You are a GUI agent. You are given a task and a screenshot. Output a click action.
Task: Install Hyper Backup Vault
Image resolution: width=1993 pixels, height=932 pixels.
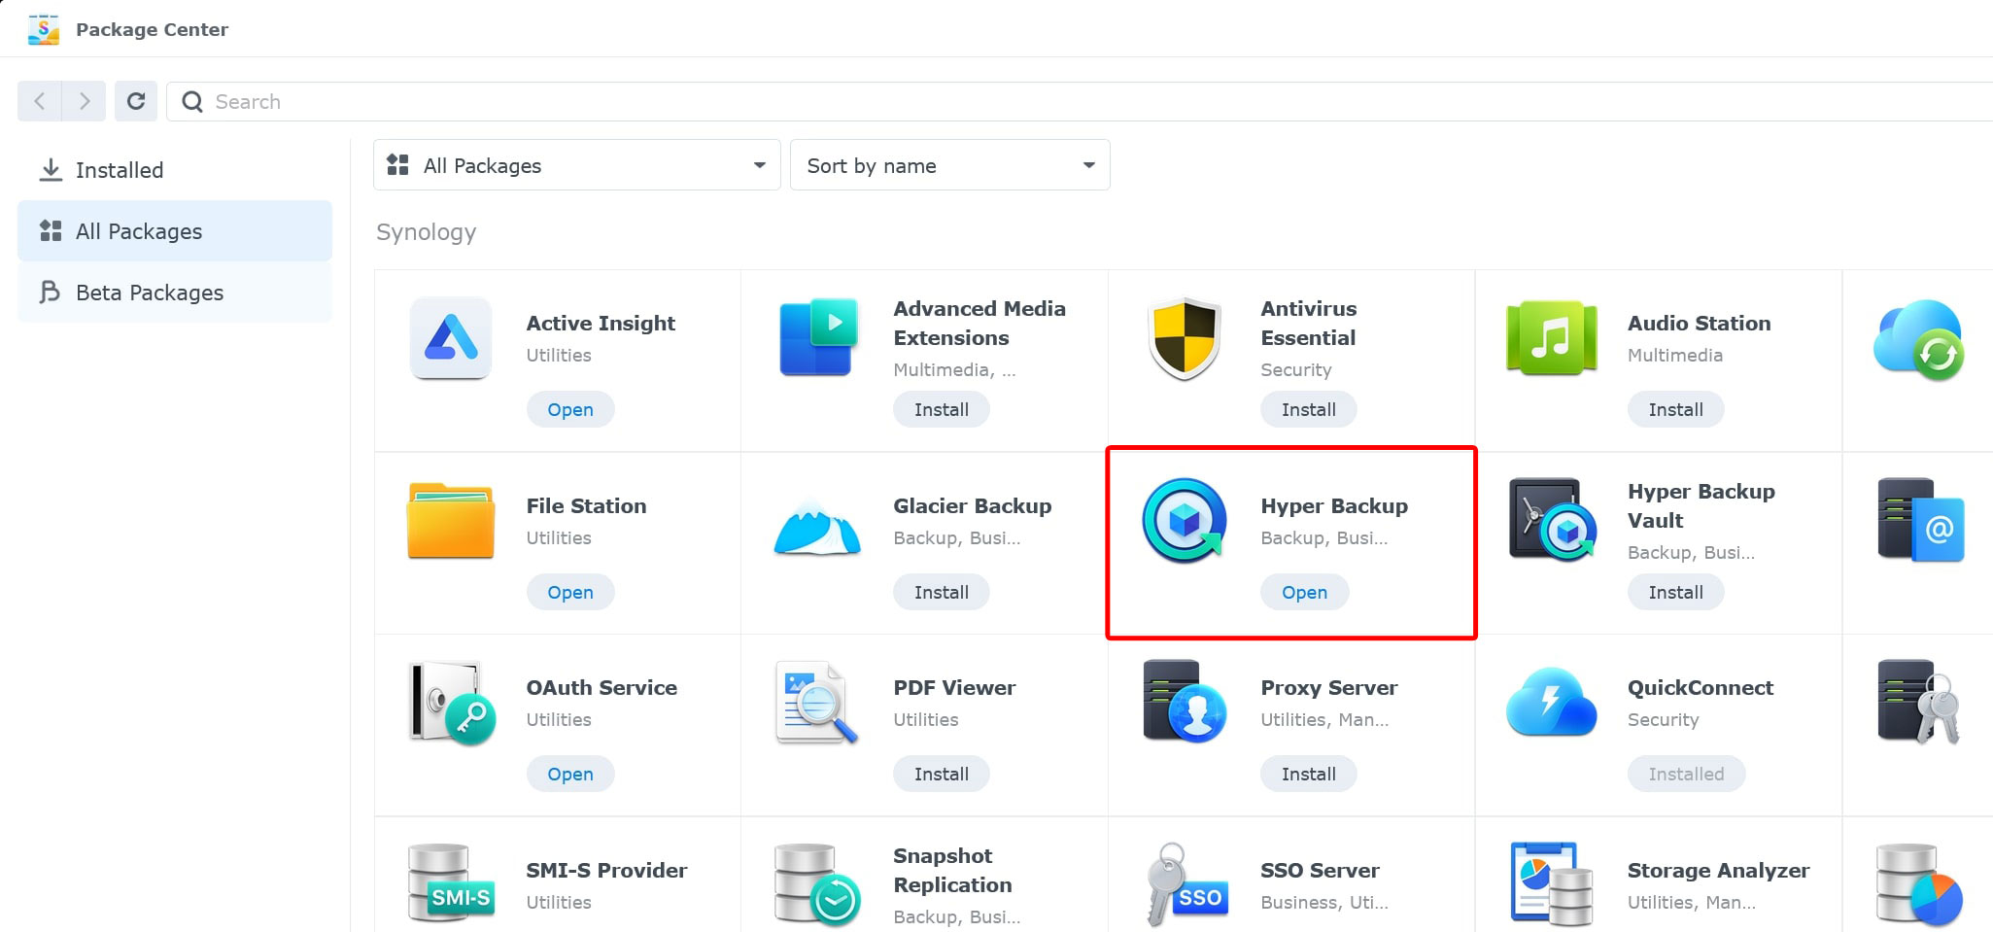click(x=1676, y=592)
